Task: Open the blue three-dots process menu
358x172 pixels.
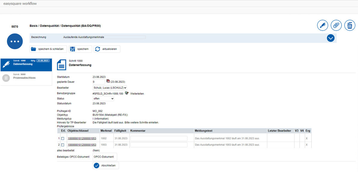Action: pos(15,41)
